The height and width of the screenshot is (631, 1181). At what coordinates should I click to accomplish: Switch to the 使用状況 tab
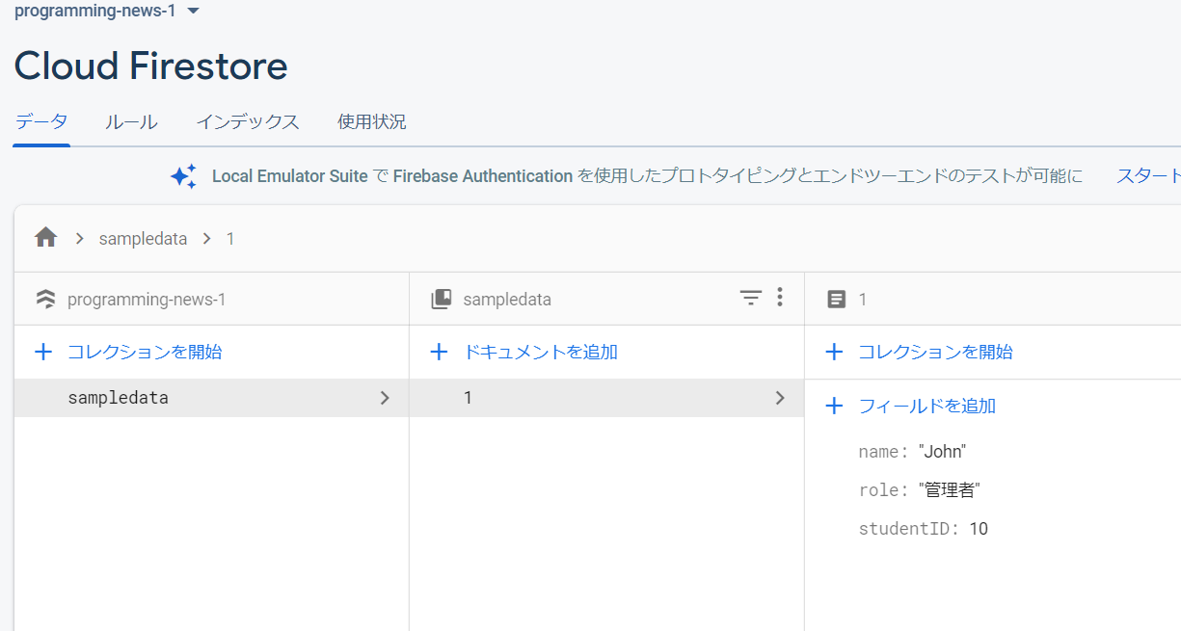[371, 122]
